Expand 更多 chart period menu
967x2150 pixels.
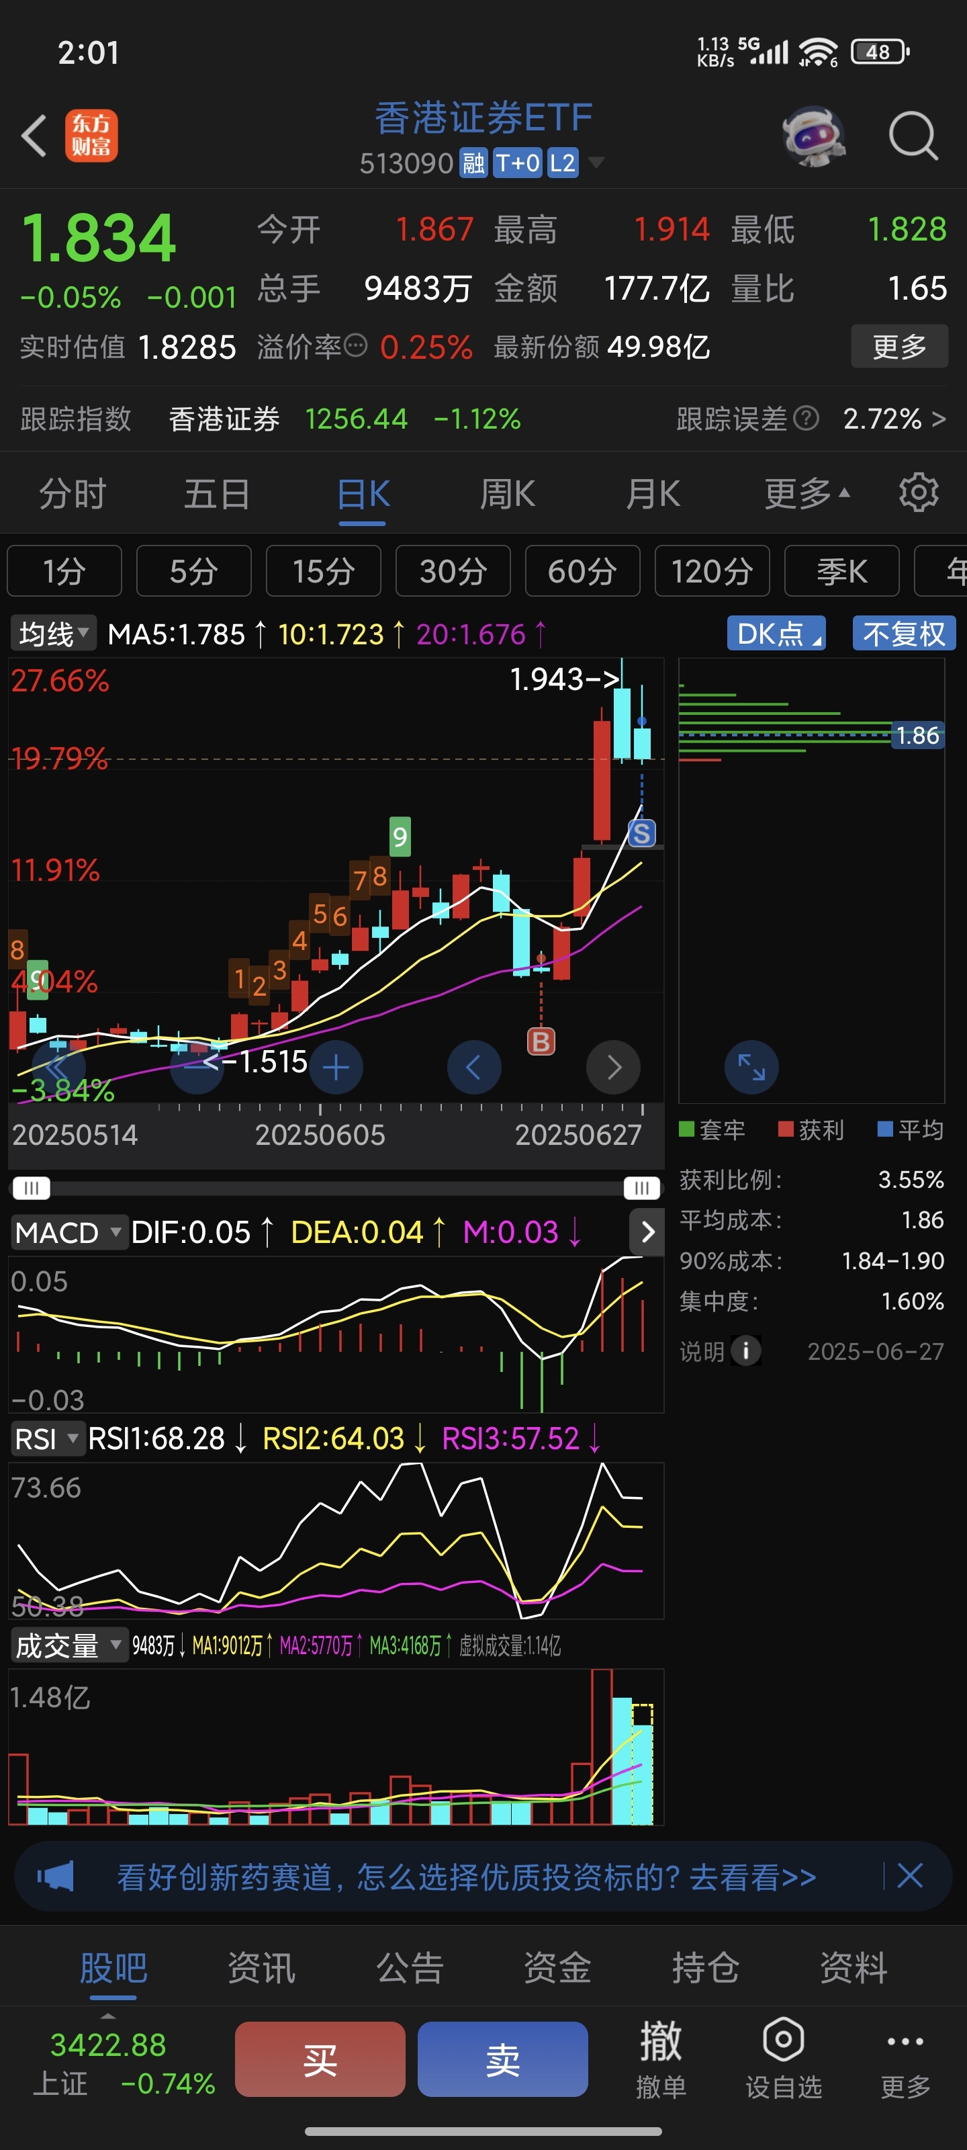tap(807, 493)
